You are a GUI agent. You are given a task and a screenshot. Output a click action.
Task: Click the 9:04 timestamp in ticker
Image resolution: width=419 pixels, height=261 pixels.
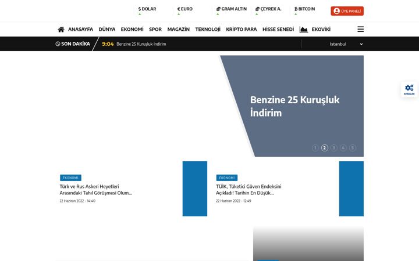(108, 44)
